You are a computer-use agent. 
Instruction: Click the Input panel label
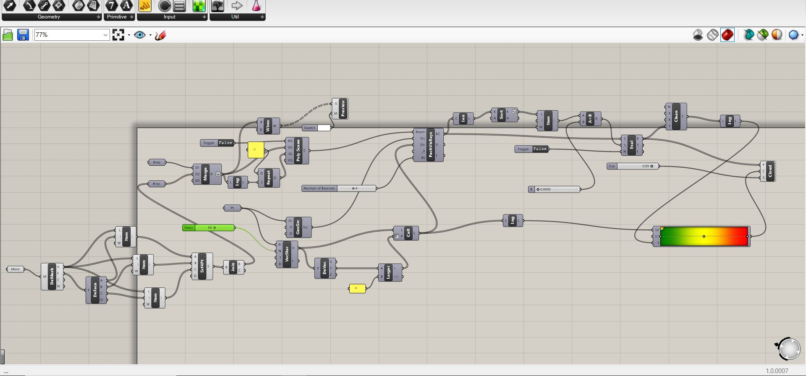170,17
